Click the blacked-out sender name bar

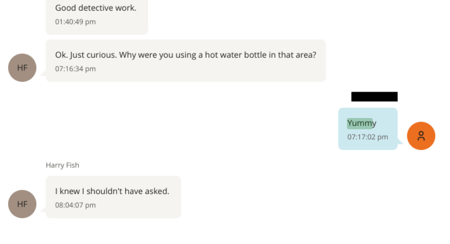pyautogui.click(x=374, y=97)
